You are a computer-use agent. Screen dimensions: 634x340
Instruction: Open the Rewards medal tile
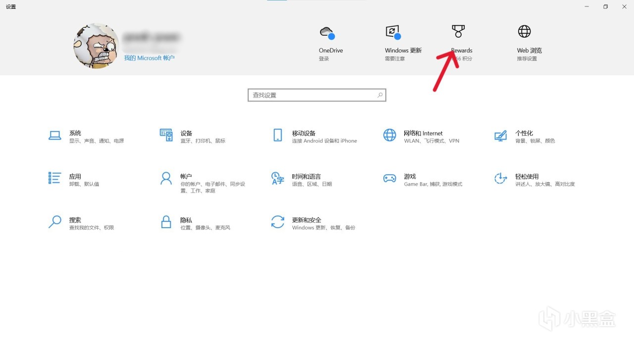pyautogui.click(x=461, y=44)
